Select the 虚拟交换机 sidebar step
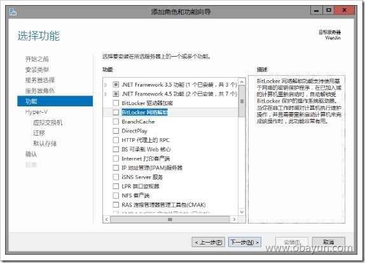365x263 pixels. click(48, 123)
